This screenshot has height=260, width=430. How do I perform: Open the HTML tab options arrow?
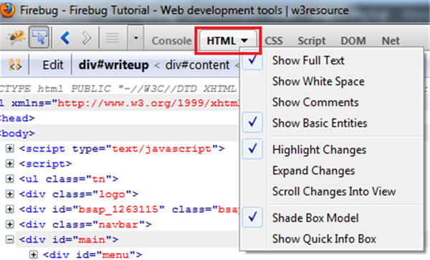[244, 41]
